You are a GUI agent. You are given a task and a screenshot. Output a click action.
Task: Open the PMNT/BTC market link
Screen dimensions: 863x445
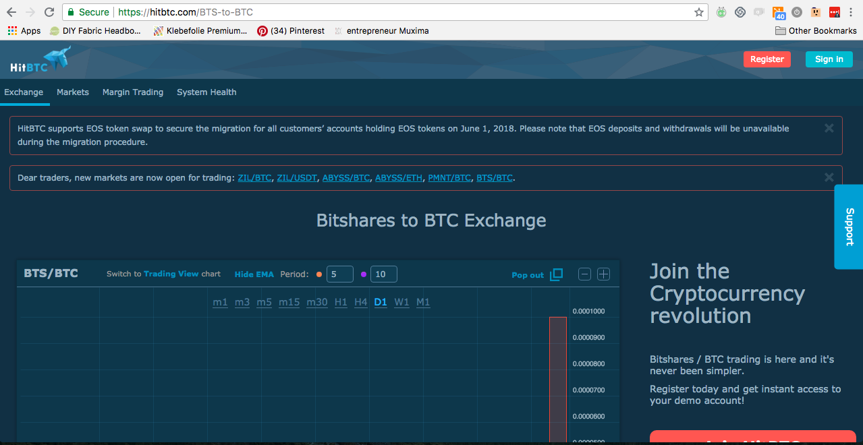point(449,178)
